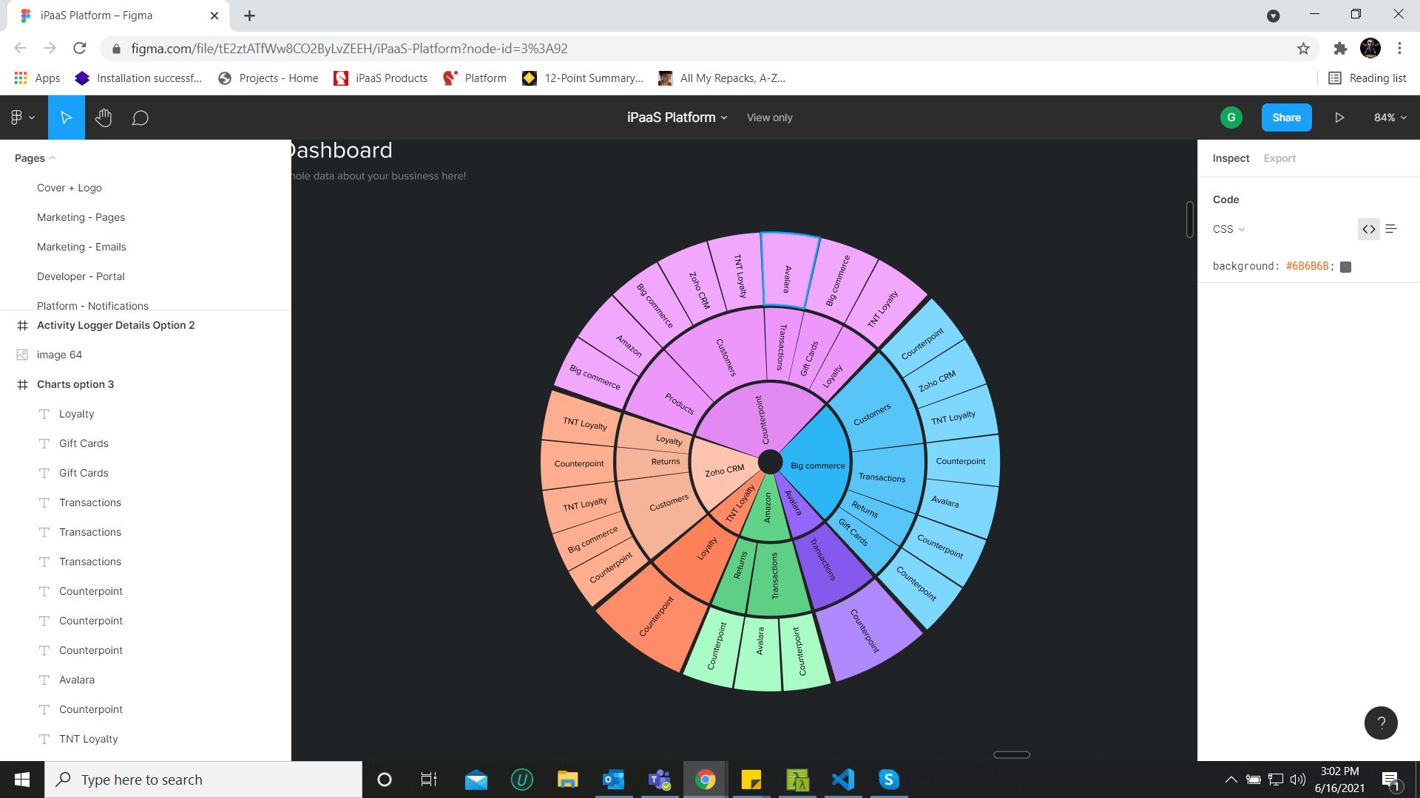Viewport: 1420px width, 798px height.
Task: Select the Move tool arrow
Action: click(67, 117)
